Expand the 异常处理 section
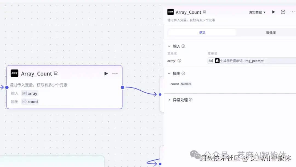Image resolution: width=296 pixels, height=167 pixels. (170, 100)
